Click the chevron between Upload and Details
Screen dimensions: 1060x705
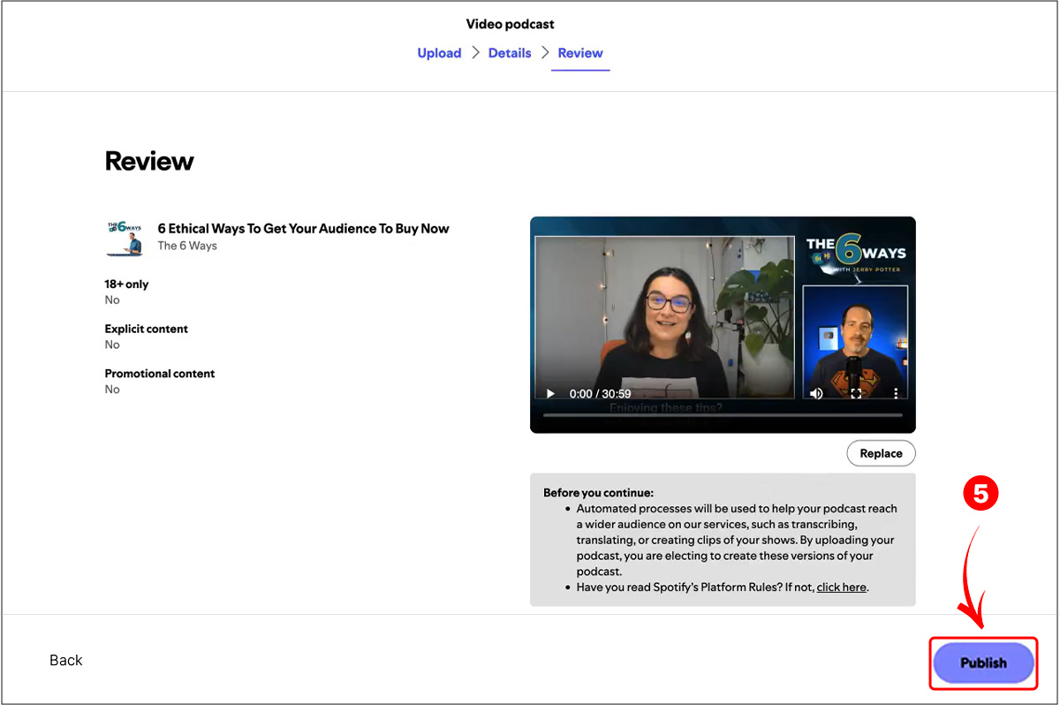tap(475, 53)
